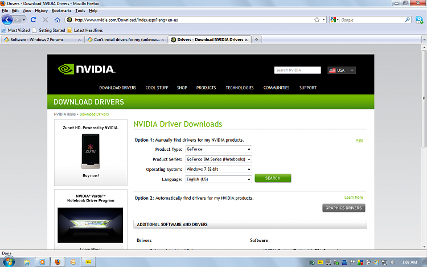The width and height of the screenshot is (427, 267).
Task: Go back using the browser Back arrow
Action: point(7,20)
